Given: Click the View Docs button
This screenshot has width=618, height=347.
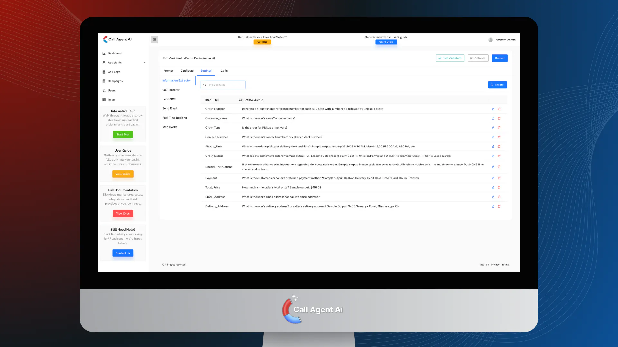Looking at the screenshot, I should (x=123, y=214).
